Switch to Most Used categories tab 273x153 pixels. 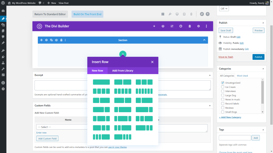click(x=242, y=75)
